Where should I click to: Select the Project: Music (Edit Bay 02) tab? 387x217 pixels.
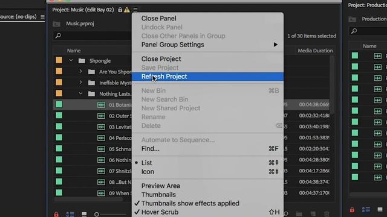(83, 10)
